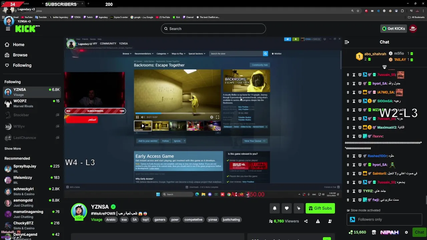
Task: Share the stream via share icon
Action: [306, 221]
